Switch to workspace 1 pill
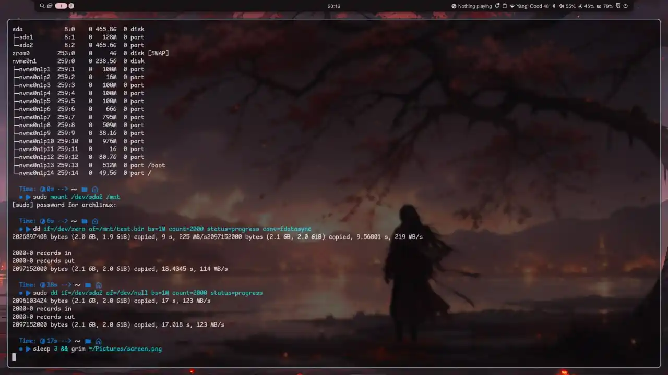This screenshot has width=668, height=375. [61, 6]
